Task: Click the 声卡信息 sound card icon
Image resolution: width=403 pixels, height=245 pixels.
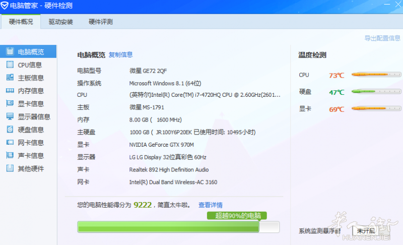Action: click(x=10, y=155)
